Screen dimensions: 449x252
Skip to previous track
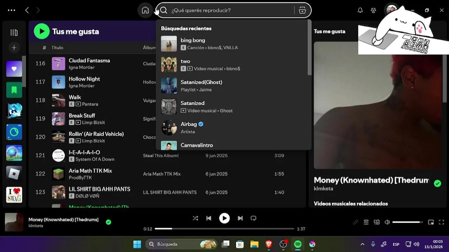(x=209, y=218)
